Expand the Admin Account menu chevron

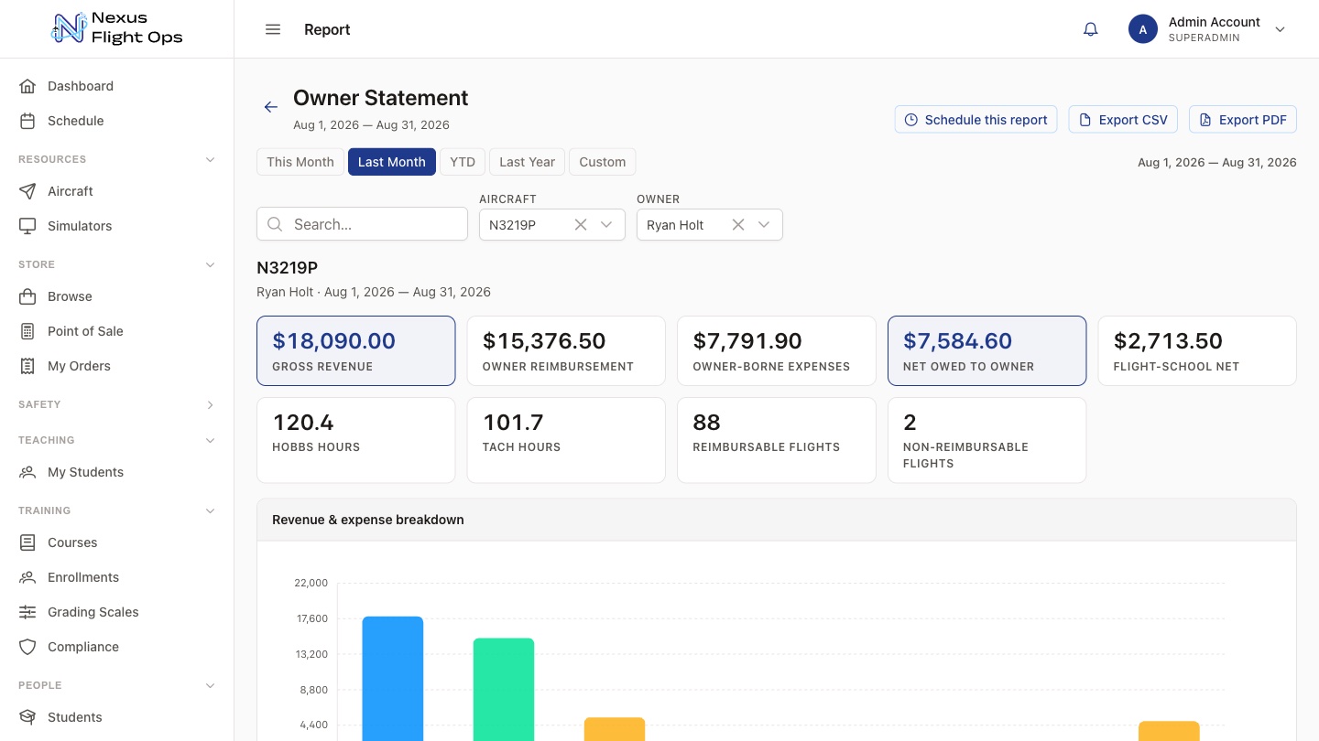click(1281, 29)
